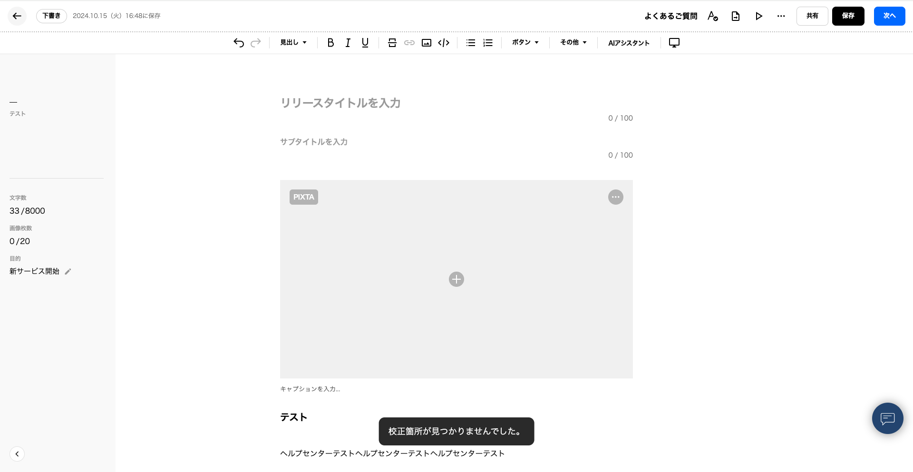Open the desktop preview monitor icon
Image resolution: width=913 pixels, height=472 pixels.
674,43
